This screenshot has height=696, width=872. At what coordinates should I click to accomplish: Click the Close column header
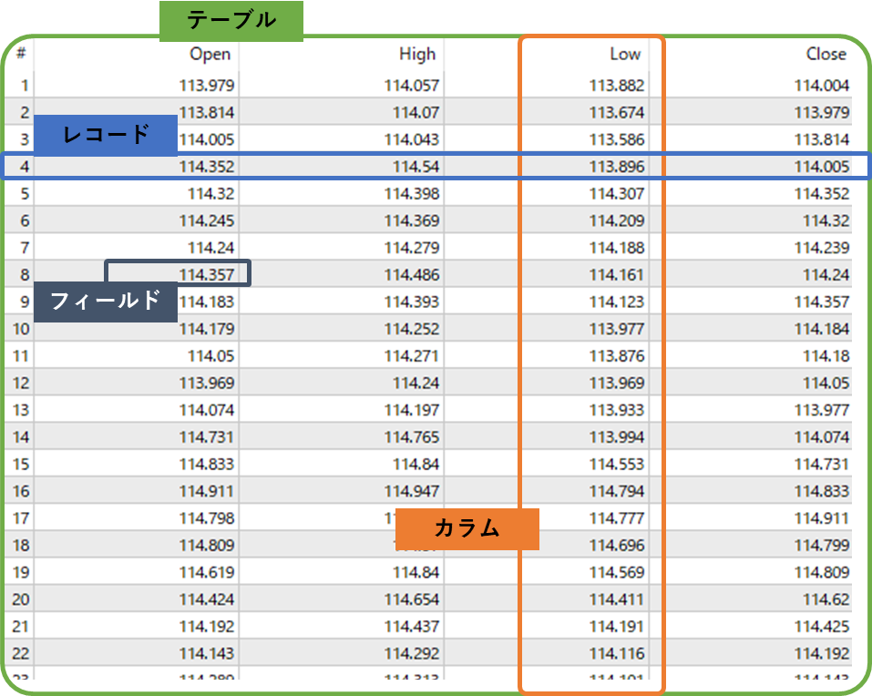pos(826,54)
